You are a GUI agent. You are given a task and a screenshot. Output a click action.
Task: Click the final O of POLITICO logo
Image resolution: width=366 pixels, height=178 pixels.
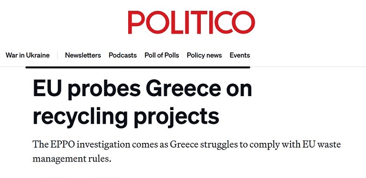243,22
